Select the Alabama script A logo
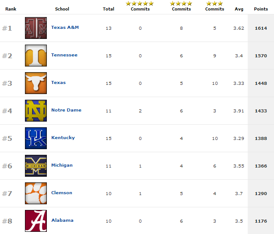This screenshot has width=274, height=234. tap(36, 221)
